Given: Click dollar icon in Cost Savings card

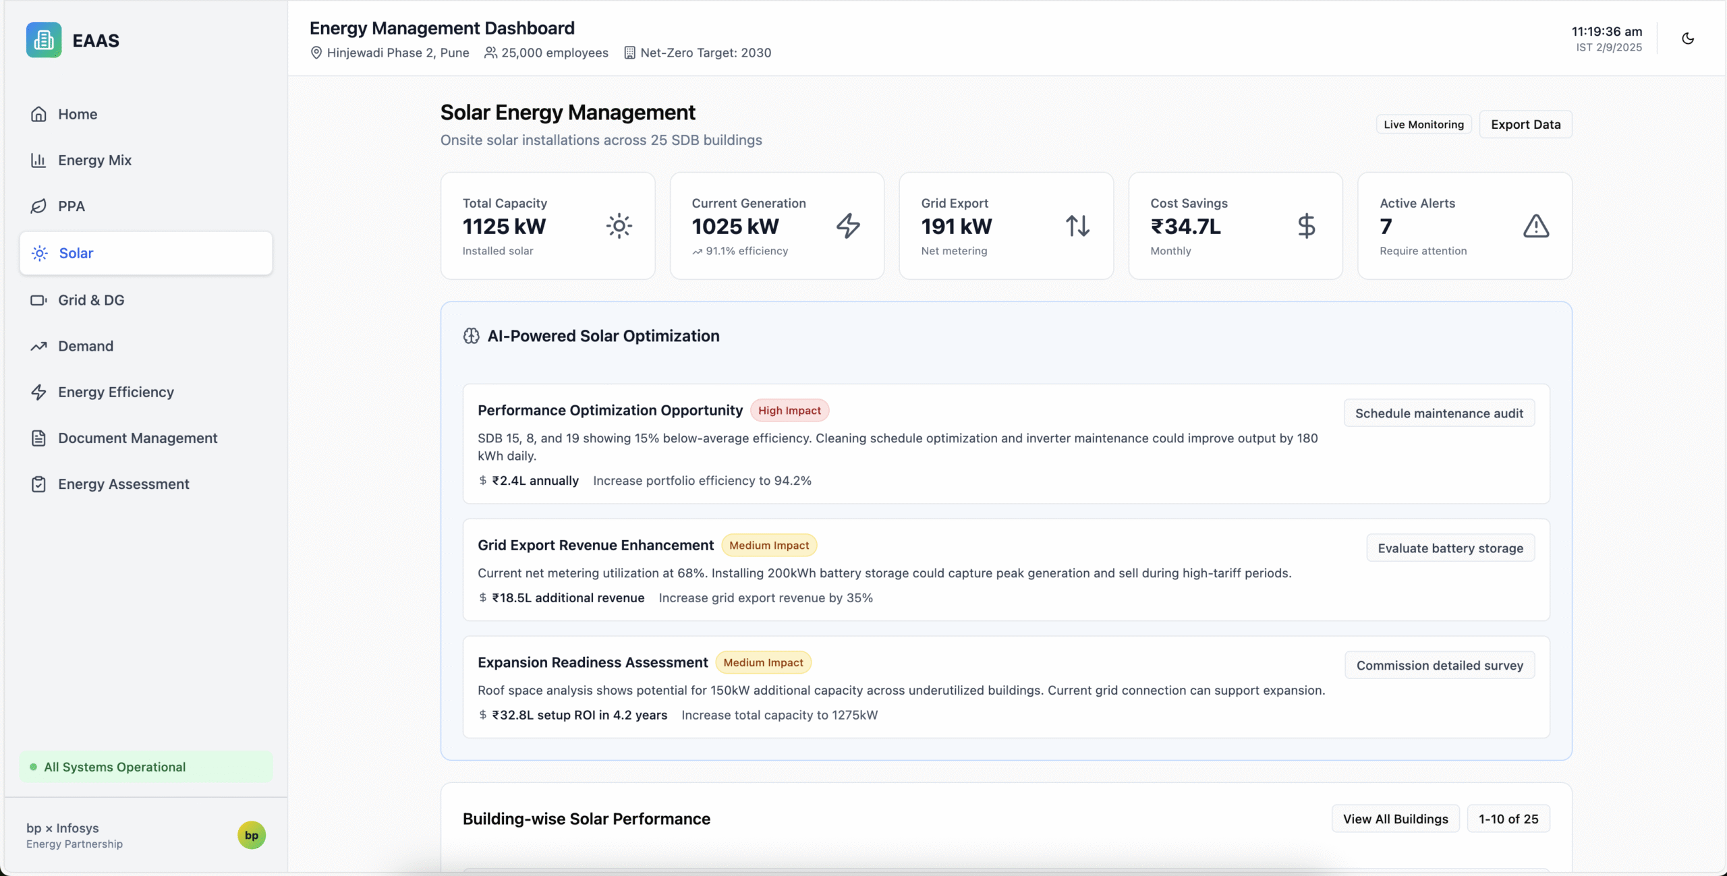Looking at the screenshot, I should pos(1306,226).
